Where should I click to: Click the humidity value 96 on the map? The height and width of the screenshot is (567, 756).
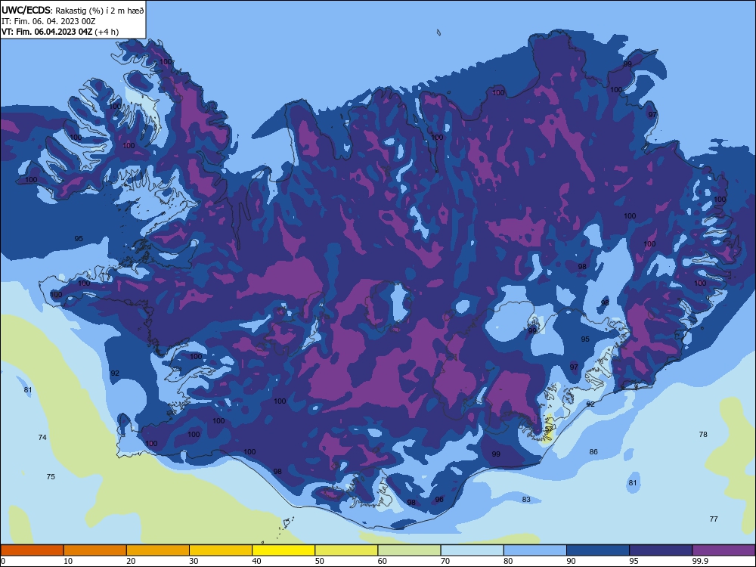439,500
